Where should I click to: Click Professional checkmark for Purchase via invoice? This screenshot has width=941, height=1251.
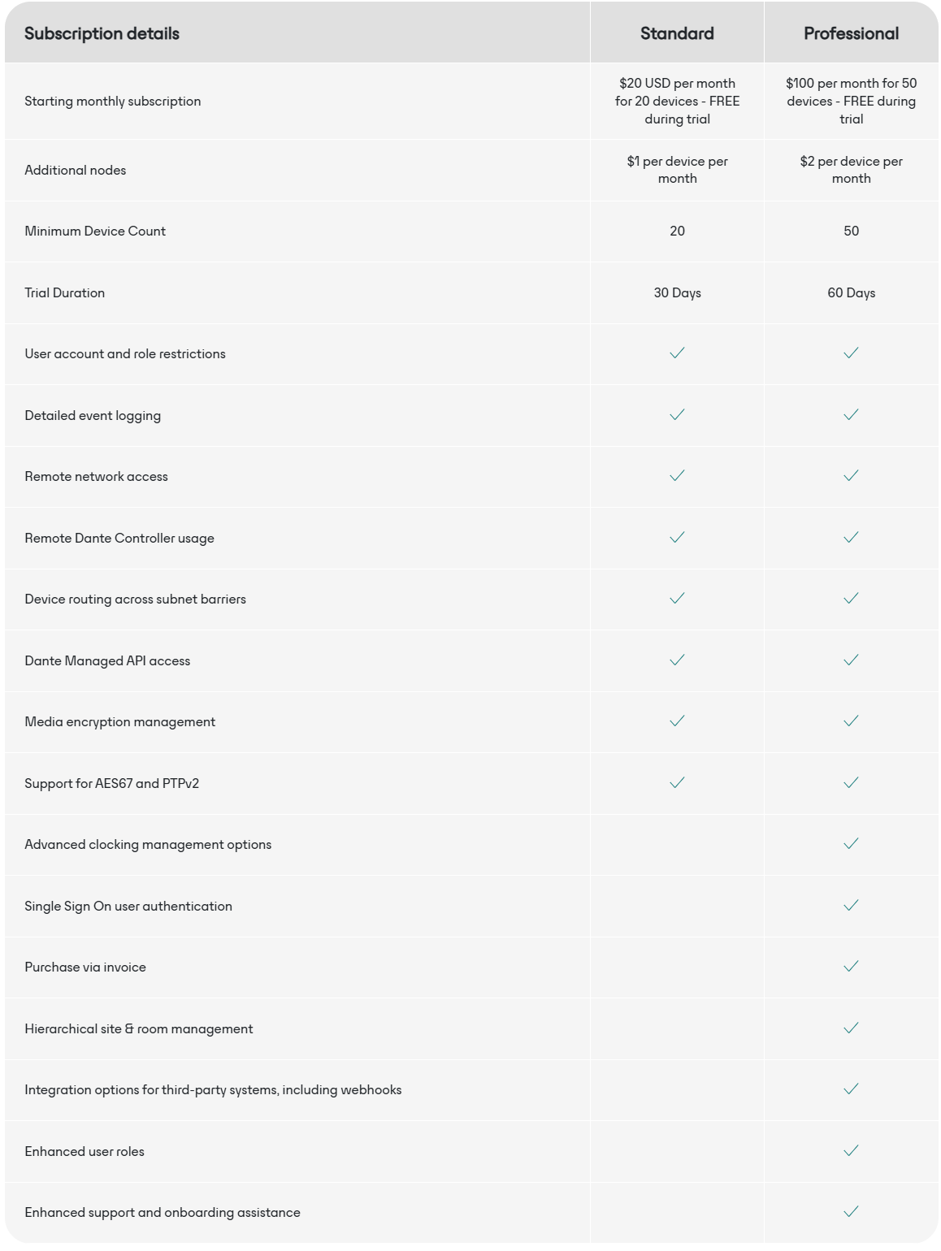(x=851, y=966)
